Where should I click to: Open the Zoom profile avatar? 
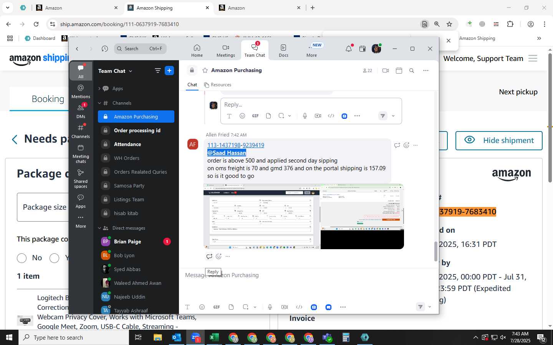(376, 49)
